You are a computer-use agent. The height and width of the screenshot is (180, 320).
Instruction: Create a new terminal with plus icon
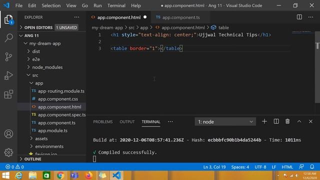click(x=264, y=121)
